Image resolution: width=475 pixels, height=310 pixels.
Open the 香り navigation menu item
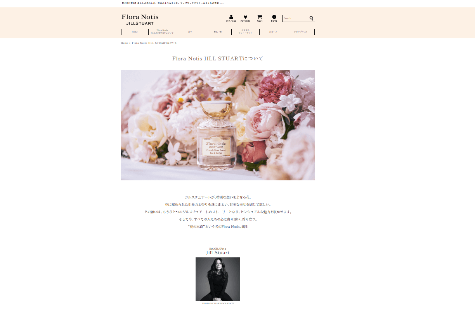190,32
